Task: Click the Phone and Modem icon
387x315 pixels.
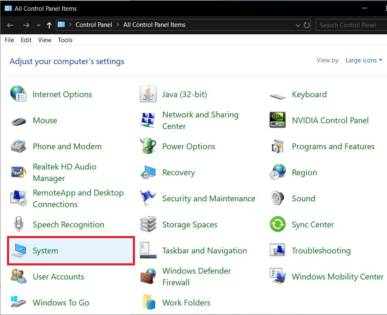Action: [x=18, y=146]
